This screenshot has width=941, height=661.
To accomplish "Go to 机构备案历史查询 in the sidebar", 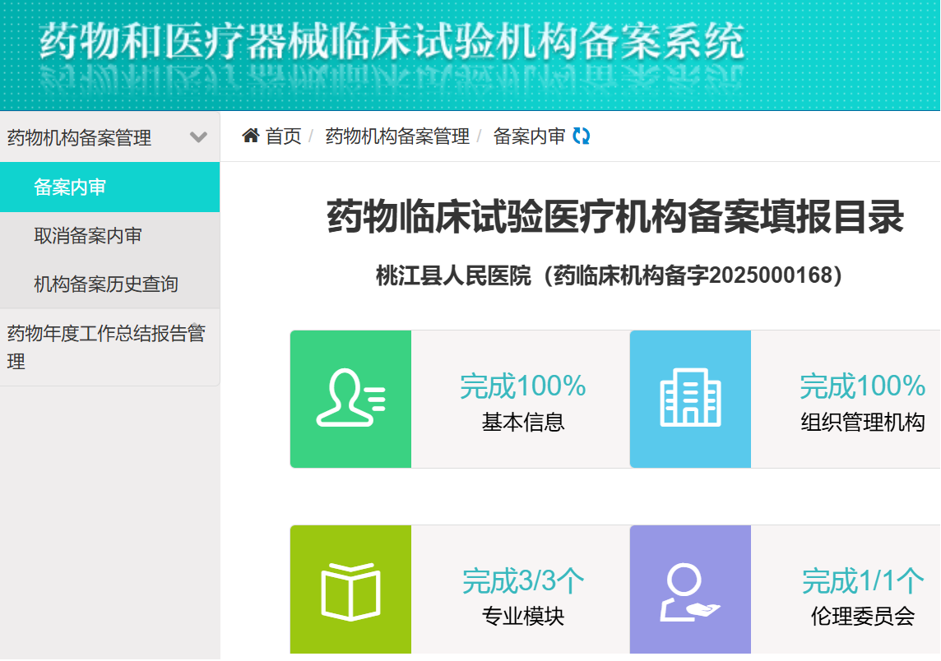I will tap(106, 284).
